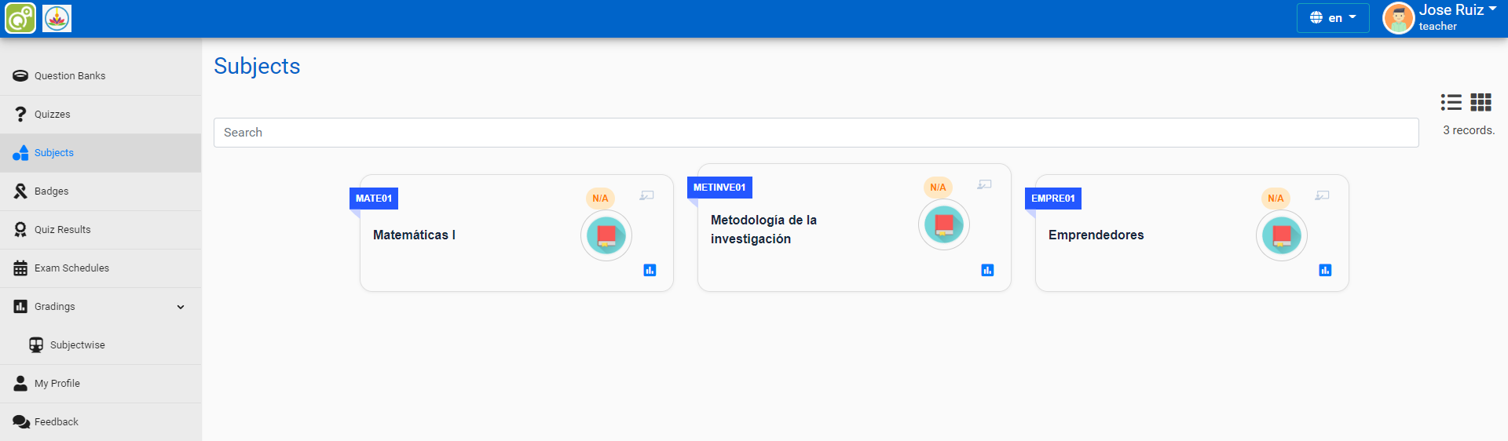Go to Quizzes in sidebar
The height and width of the screenshot is (441, 1508).
click(x=53, y=115)
